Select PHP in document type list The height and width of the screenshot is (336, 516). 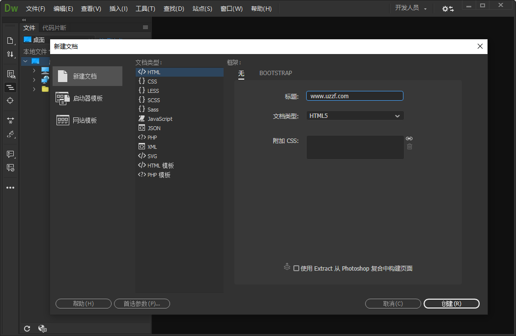coord(180,138)
